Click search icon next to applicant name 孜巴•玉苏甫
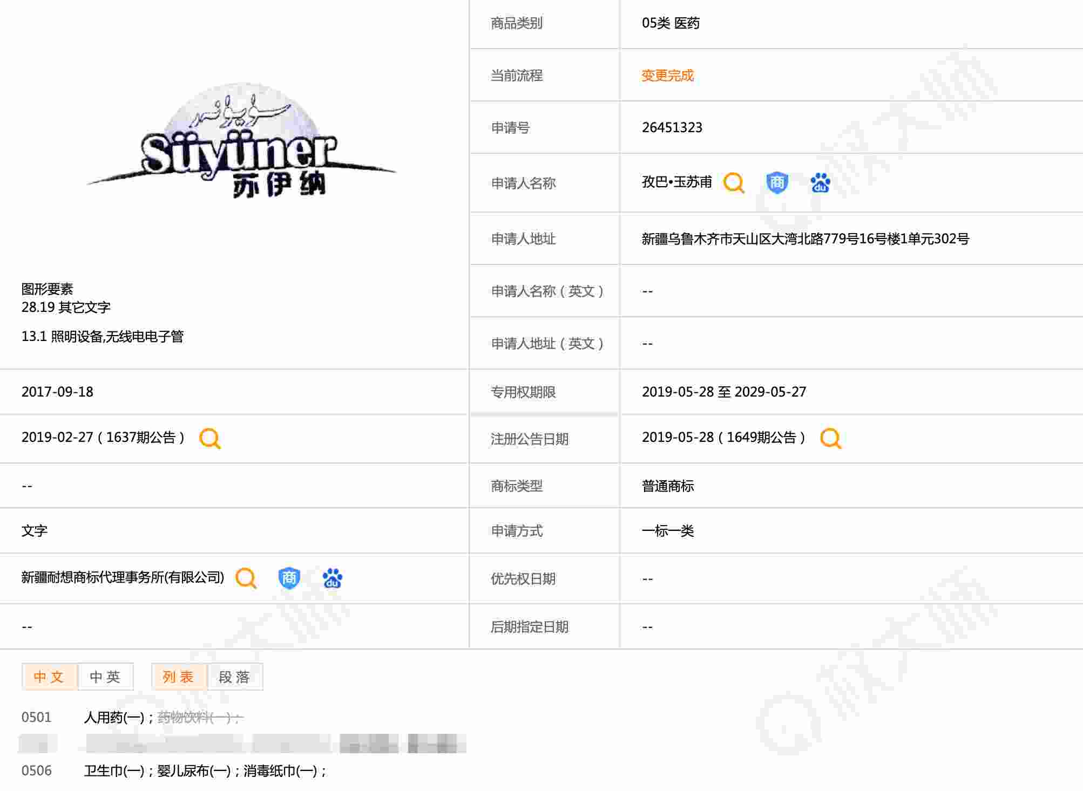Screen dimensions: 1083x791 [x=734, y=183]
